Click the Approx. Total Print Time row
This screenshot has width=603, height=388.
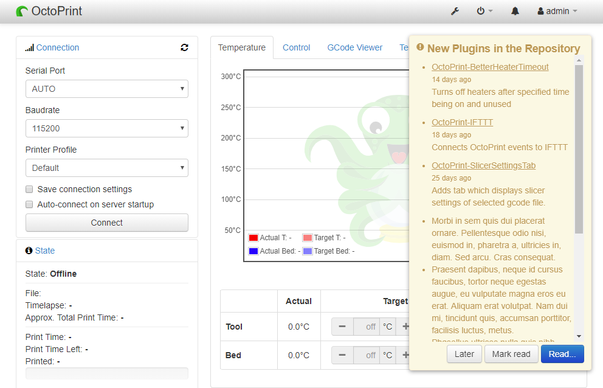coord(75,317)
